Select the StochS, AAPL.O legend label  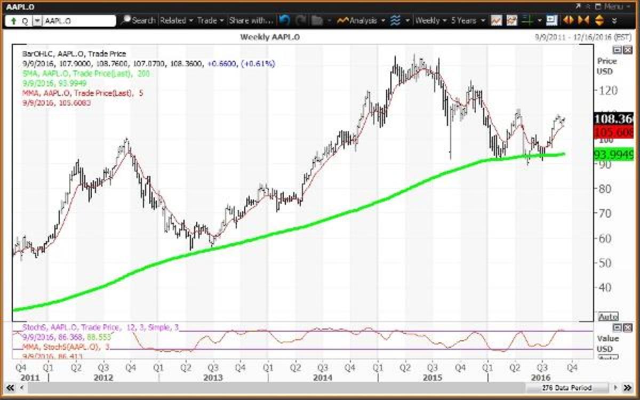(99, 326)
